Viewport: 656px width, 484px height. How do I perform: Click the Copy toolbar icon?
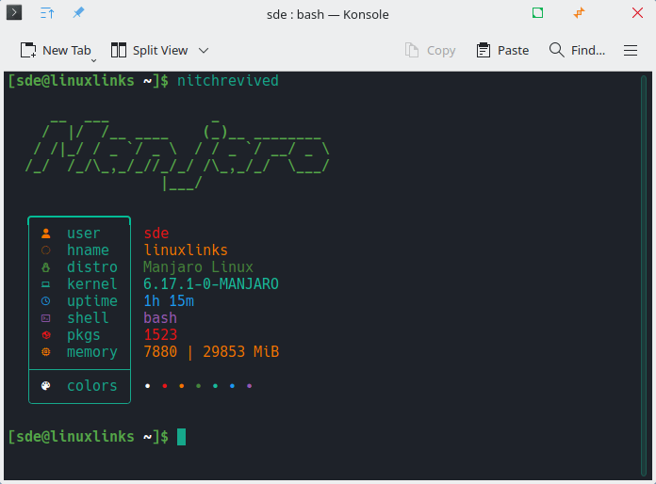click(x=412, y=50)
